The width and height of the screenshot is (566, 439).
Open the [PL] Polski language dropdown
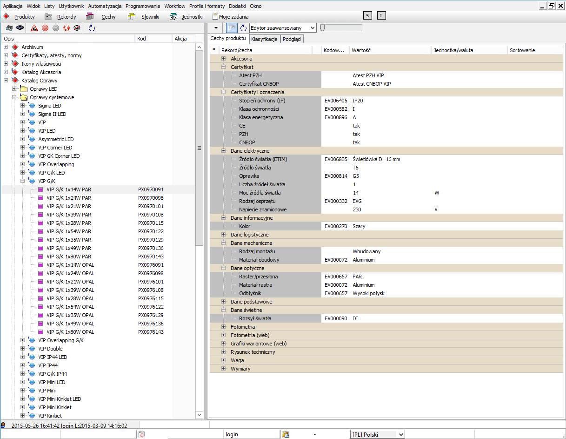click(x=377, y=434)
